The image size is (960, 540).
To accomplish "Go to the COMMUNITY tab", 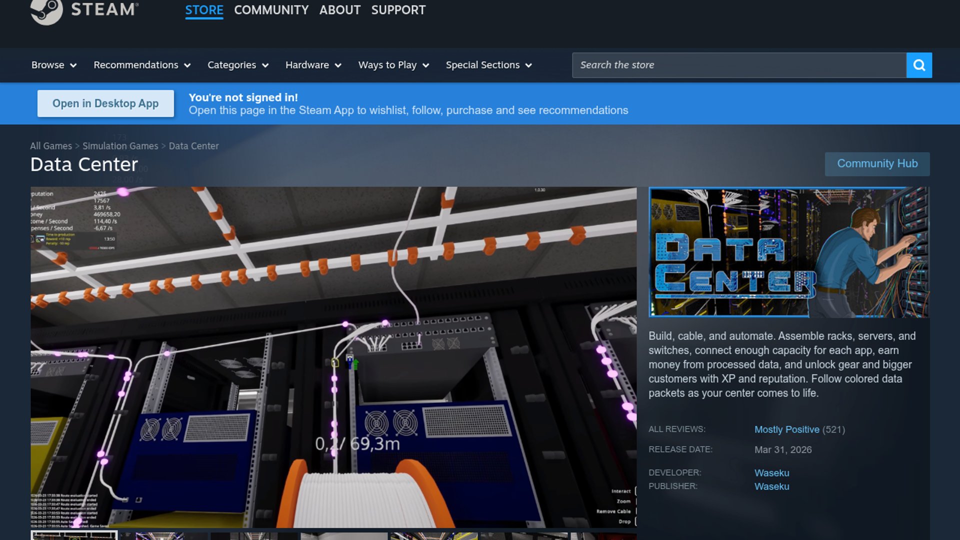I will (x=271, y=10).
